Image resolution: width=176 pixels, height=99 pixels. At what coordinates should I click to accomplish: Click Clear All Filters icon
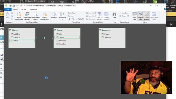pyautogui.click(x=100, y=16)
